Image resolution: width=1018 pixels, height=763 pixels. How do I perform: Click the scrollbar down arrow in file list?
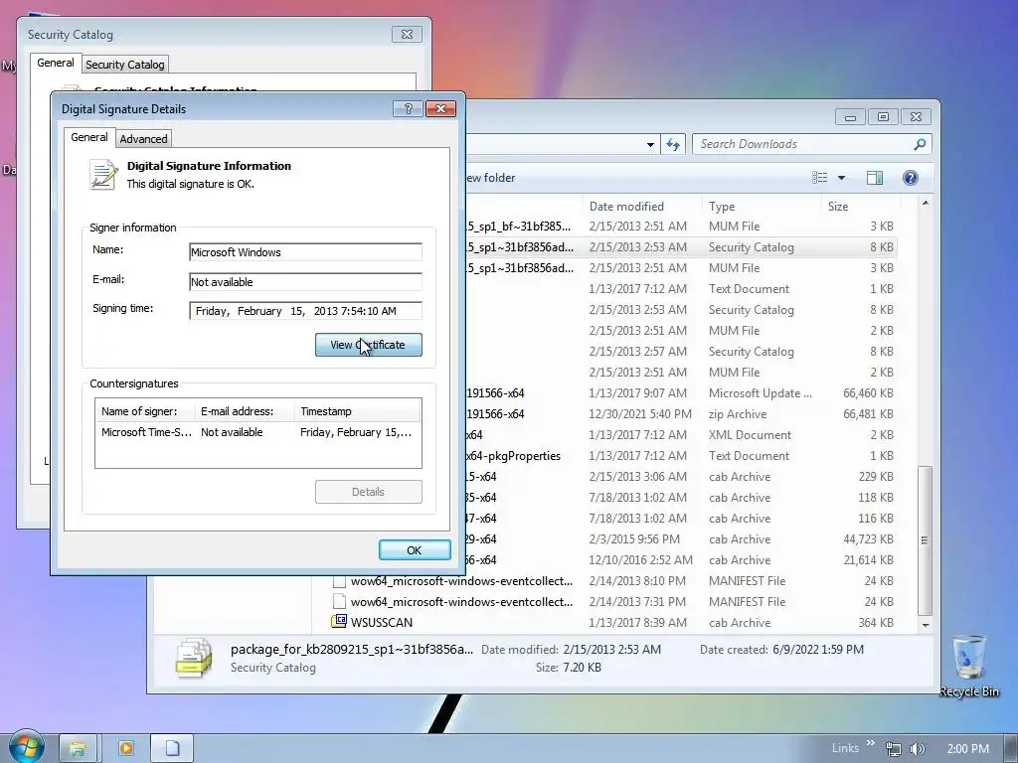click(926, 625)
